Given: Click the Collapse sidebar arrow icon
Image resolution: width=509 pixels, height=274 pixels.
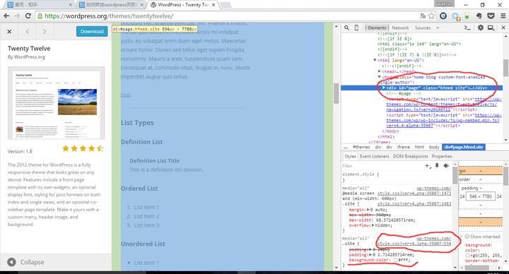Looking at the screenshot, I should 11,262.
